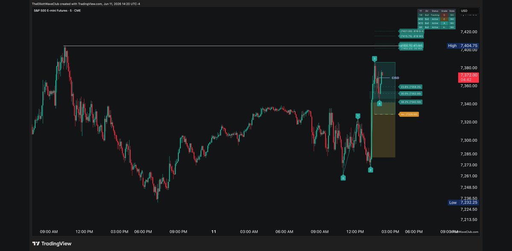Click the 06:00 AM time axis label

point(284,231)
